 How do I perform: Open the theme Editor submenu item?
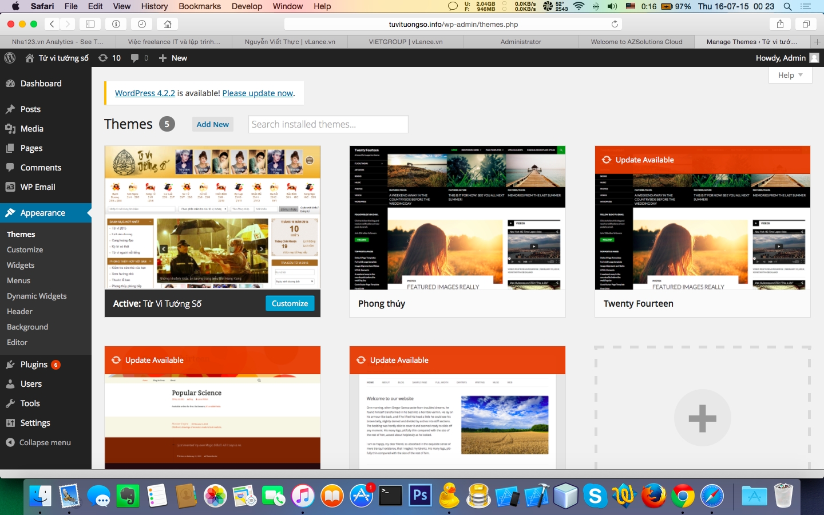(x=17, y=342)
